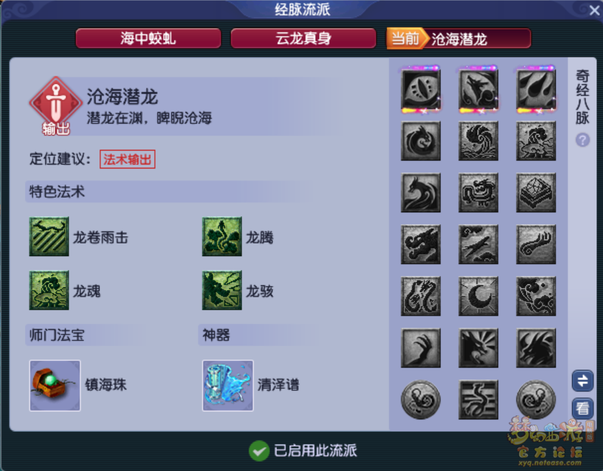Close the 经脉流派 window
The image size is (603, 471).
(594, 11)
